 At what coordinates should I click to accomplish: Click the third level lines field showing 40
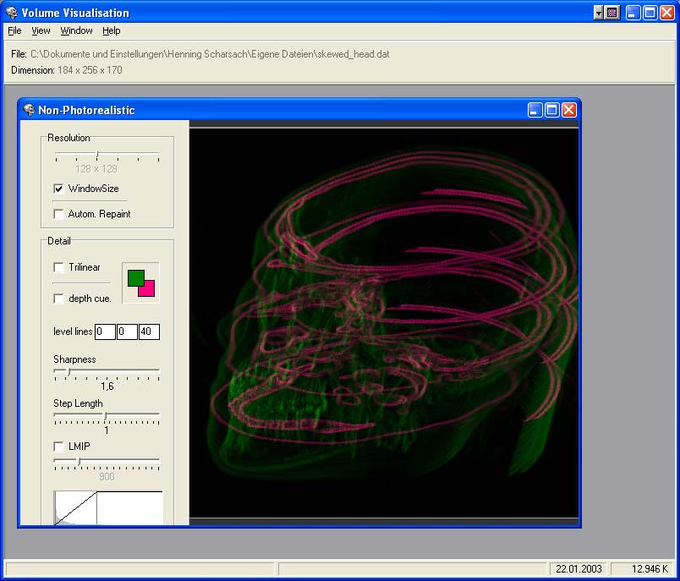click(149, 332)
